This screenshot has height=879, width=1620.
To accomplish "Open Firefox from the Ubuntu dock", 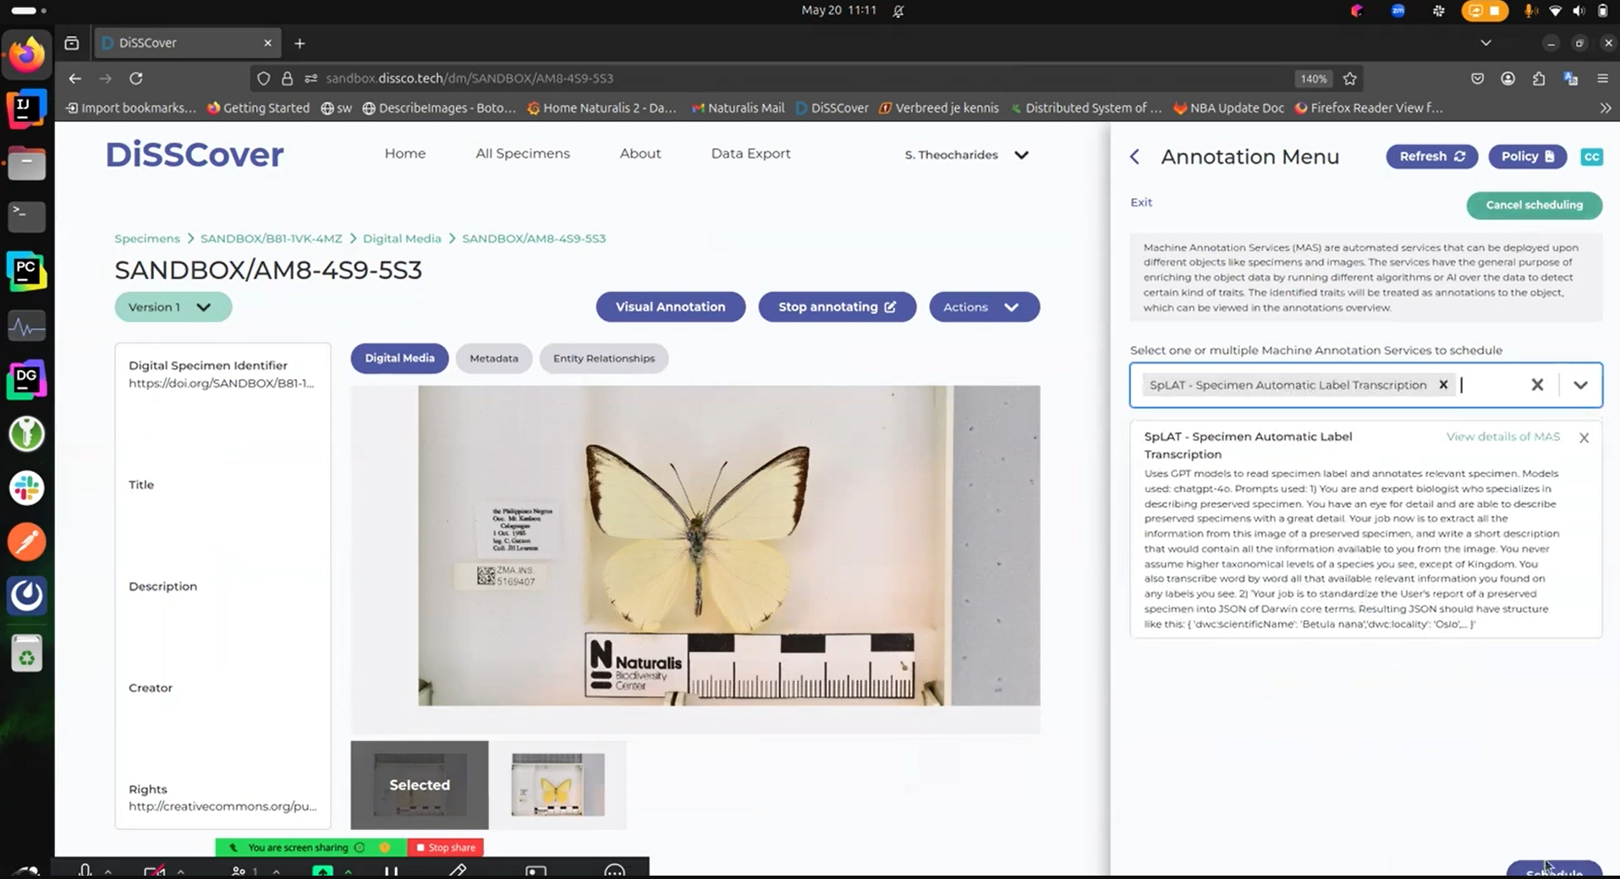I will (26, 55).
